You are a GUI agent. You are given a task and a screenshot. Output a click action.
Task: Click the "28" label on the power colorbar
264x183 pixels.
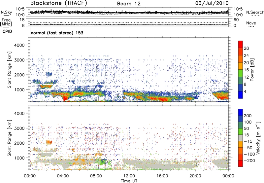pyautogui.click(x=246, y=48)
